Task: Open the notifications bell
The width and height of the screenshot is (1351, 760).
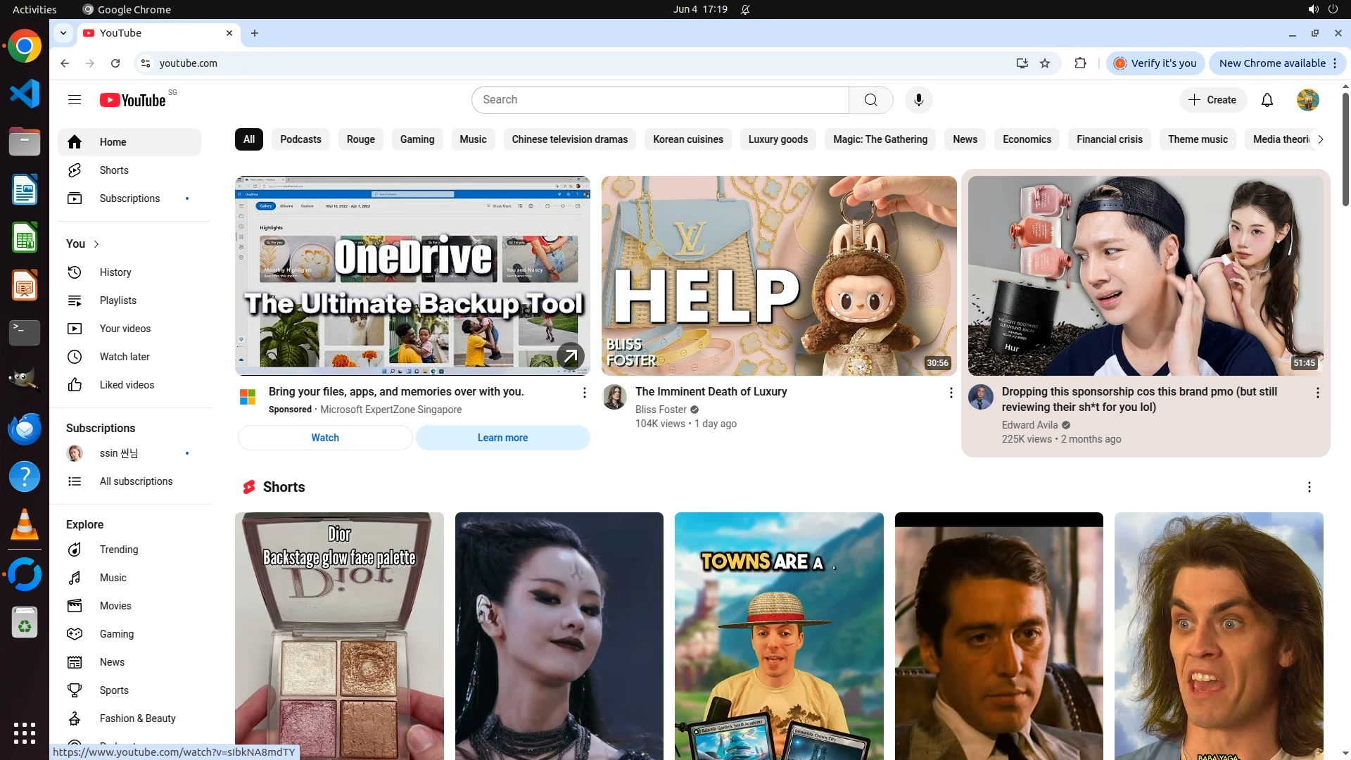Action: pos(1267,100)
